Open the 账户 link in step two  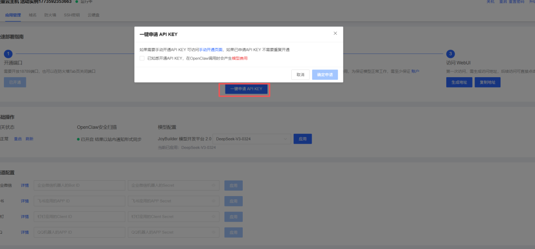click(x=415, y=71)
